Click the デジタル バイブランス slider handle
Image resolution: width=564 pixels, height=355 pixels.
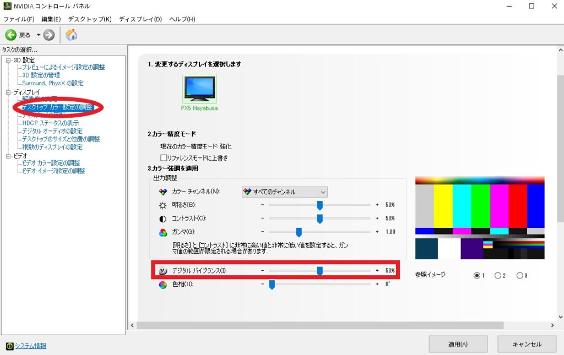click(x=320, y=271)
